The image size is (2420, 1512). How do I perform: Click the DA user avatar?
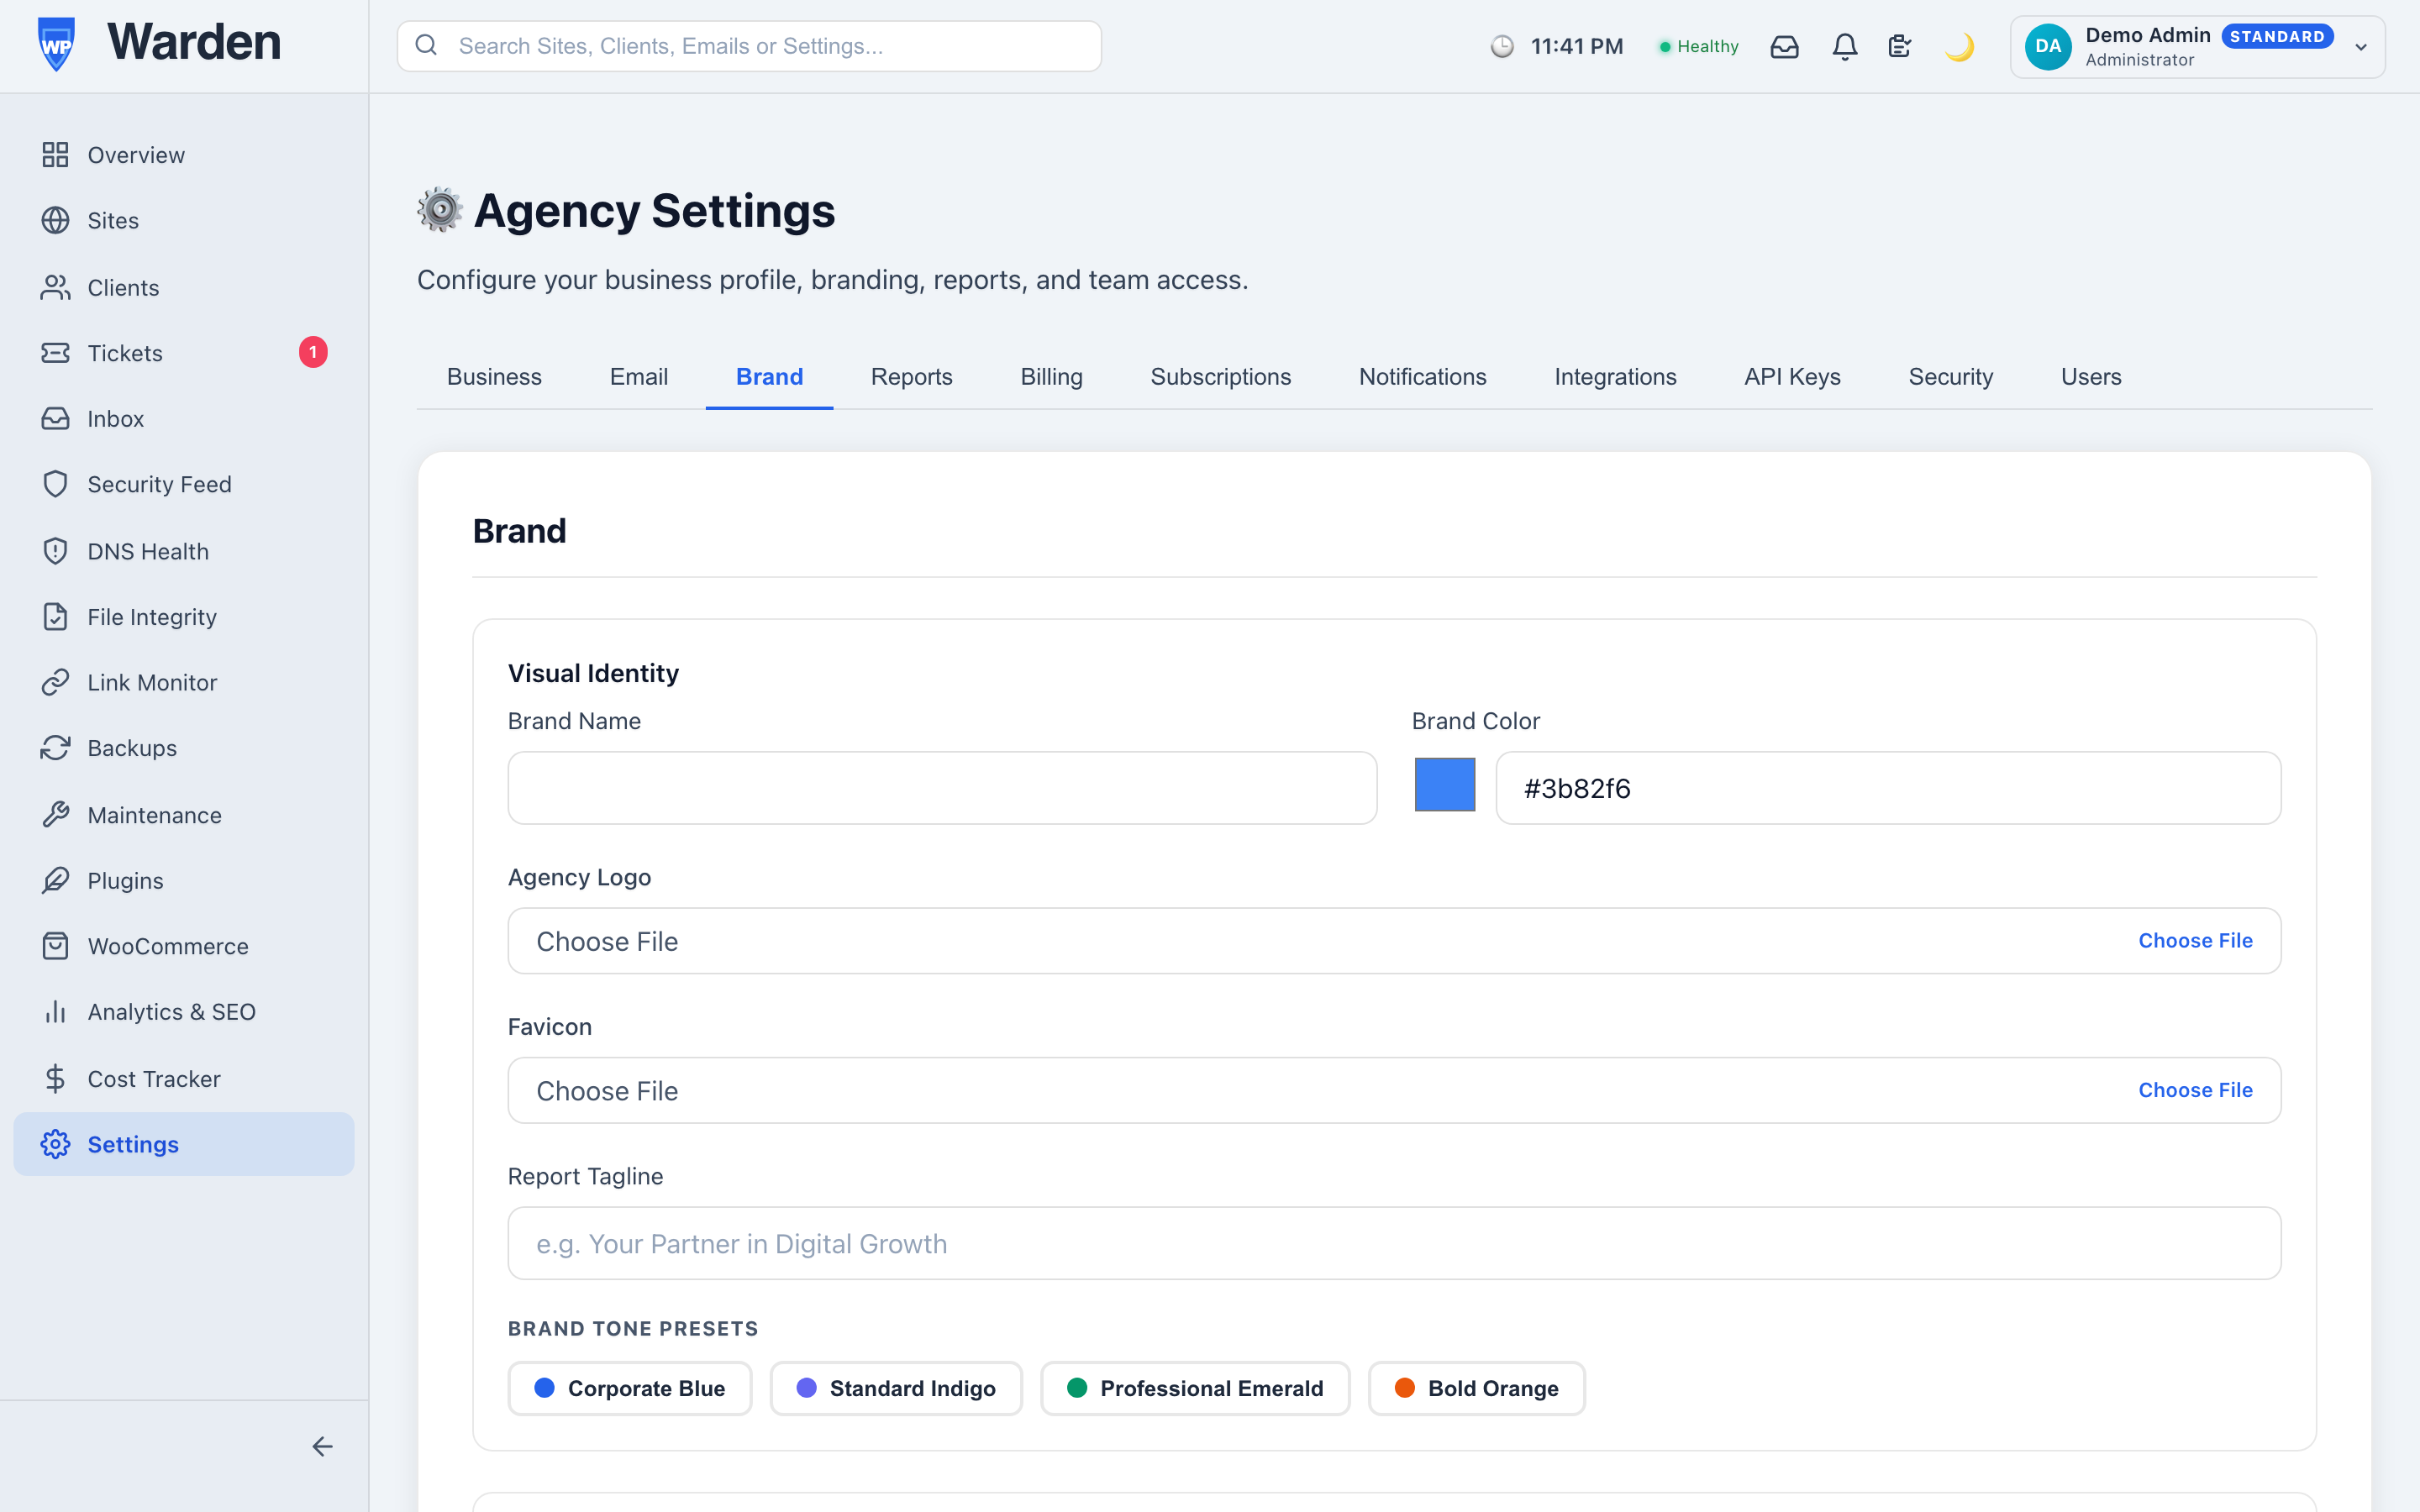tap(2048, 46)
